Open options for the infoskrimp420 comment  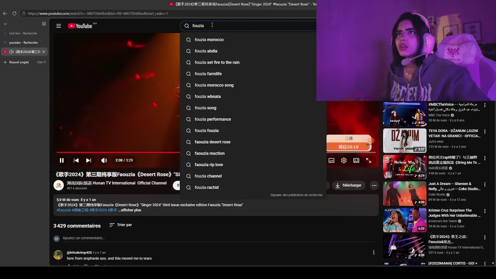coord(374,252)
